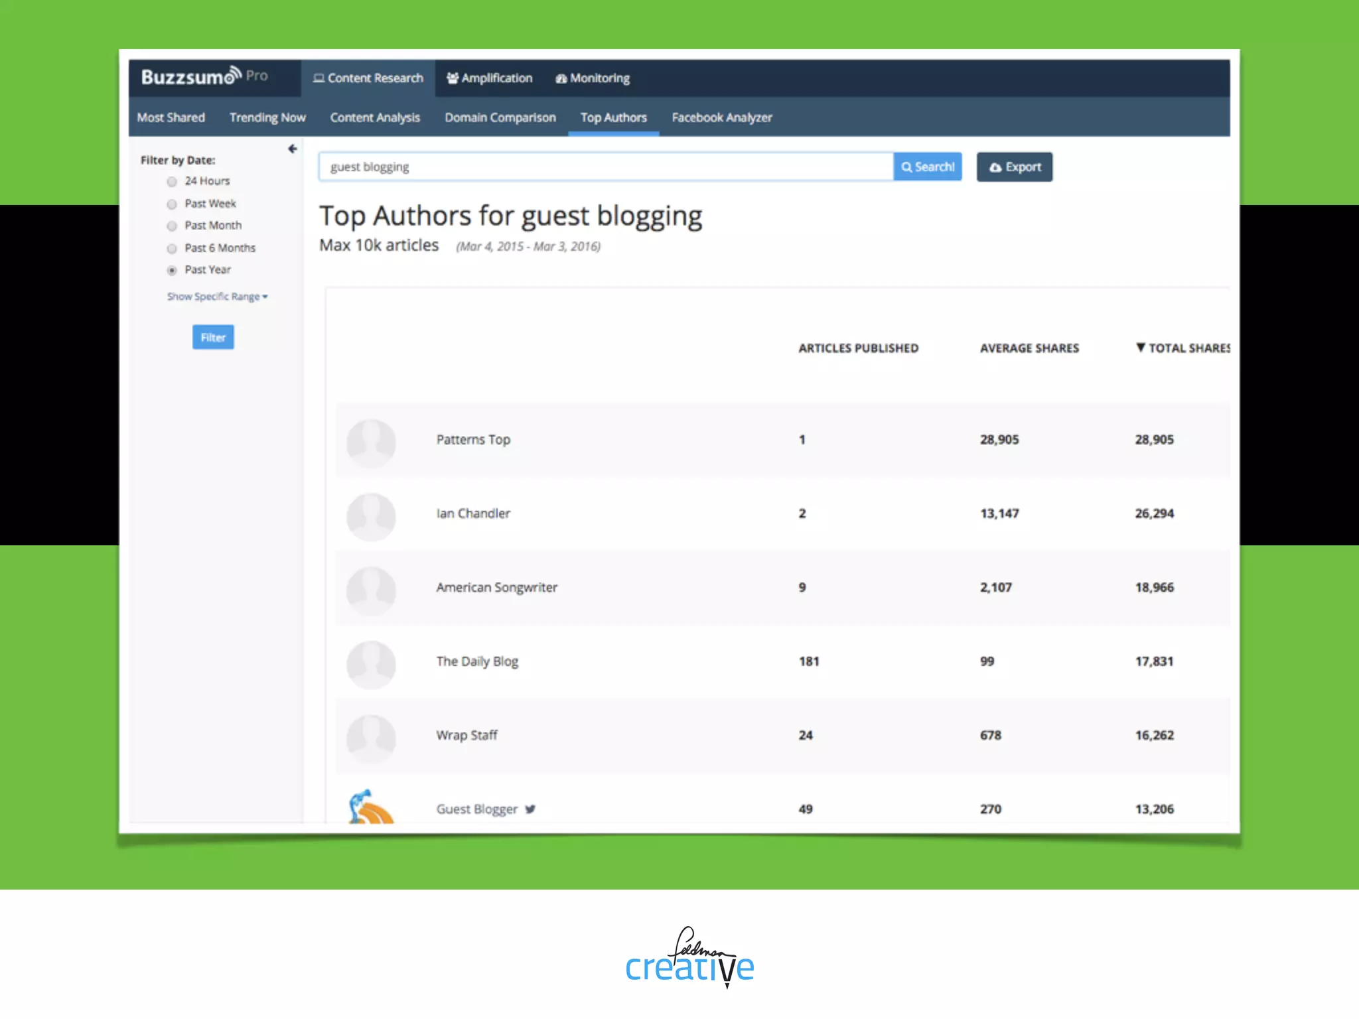Collapse the filter sidebar with the arrow icon
This screenshot has height=1019, width=1359.
click(292, 149)
